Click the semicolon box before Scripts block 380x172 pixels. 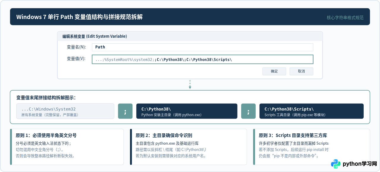coord(248,111)
